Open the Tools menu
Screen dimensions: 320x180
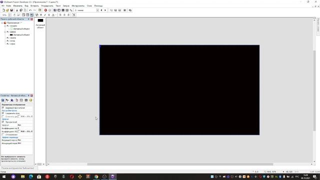(78, 6)
